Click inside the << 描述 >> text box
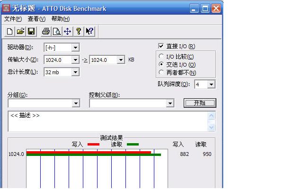The width and height of the screenshot is (303, 189). click(108, 121)
